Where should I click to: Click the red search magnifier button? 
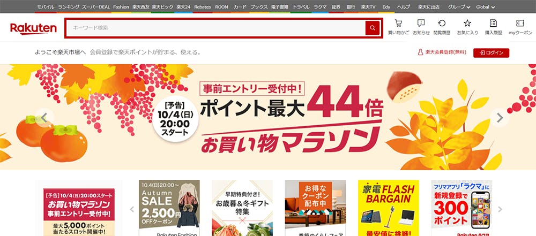point(373,28)
